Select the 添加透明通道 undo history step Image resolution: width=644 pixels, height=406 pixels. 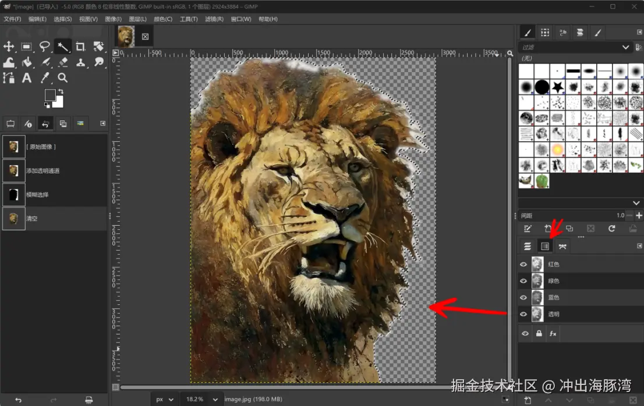(54, 170)
